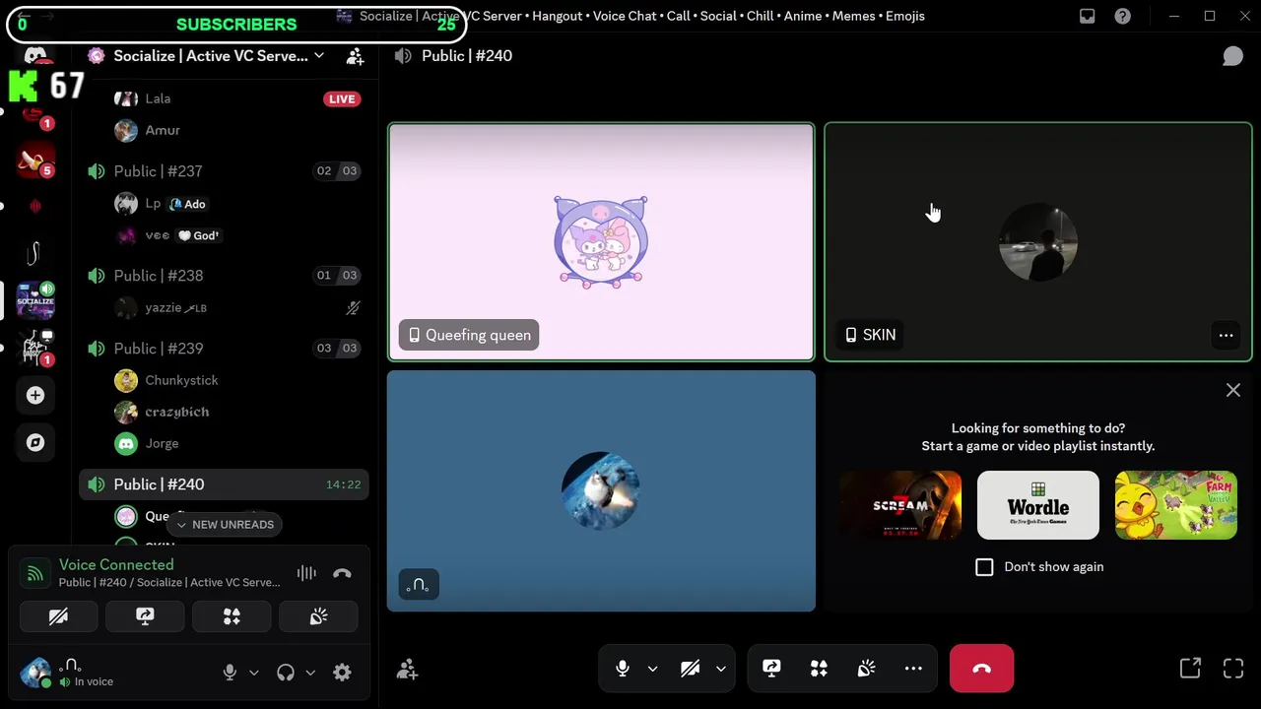Image resolution: width=1261 pixels, height=709 pixels.
Task: Toggle noise suppression waveform icon
Action: point(306,573)
